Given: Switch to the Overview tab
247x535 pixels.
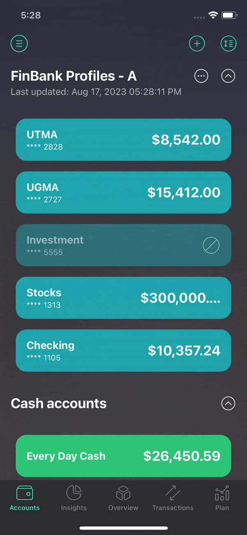Looking at the screenshot, I should 123,498.
